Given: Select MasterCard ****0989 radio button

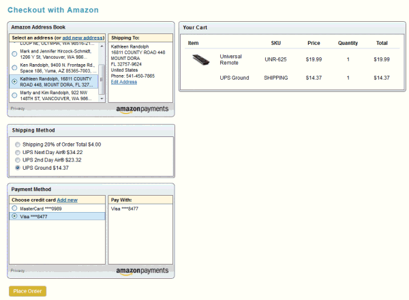Looking at the screenshot, I should [x=14, y=208].
